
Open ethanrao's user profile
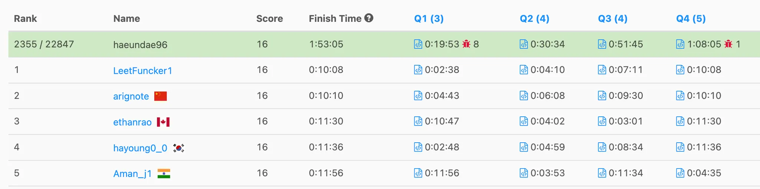click(x=132, y=122)
